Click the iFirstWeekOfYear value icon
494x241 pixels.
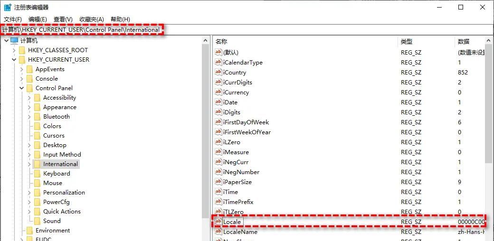pos(218,132)
